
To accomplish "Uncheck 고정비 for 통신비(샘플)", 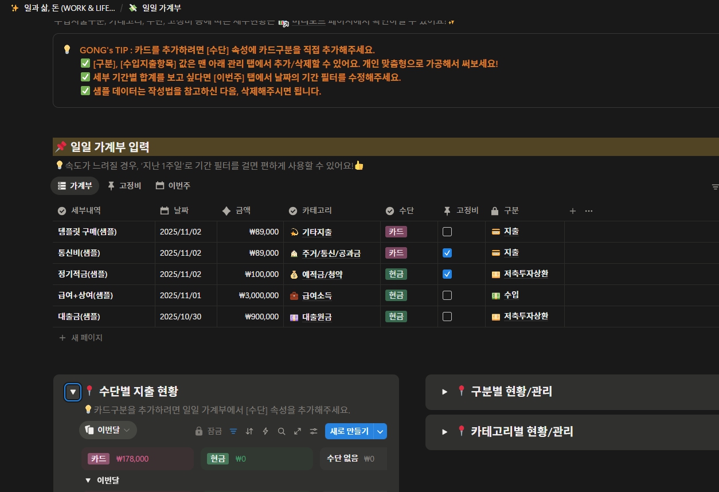I will pyautogui.click(x=447, y=253).
